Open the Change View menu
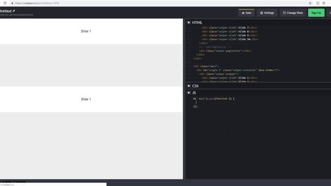 (293, 13)
